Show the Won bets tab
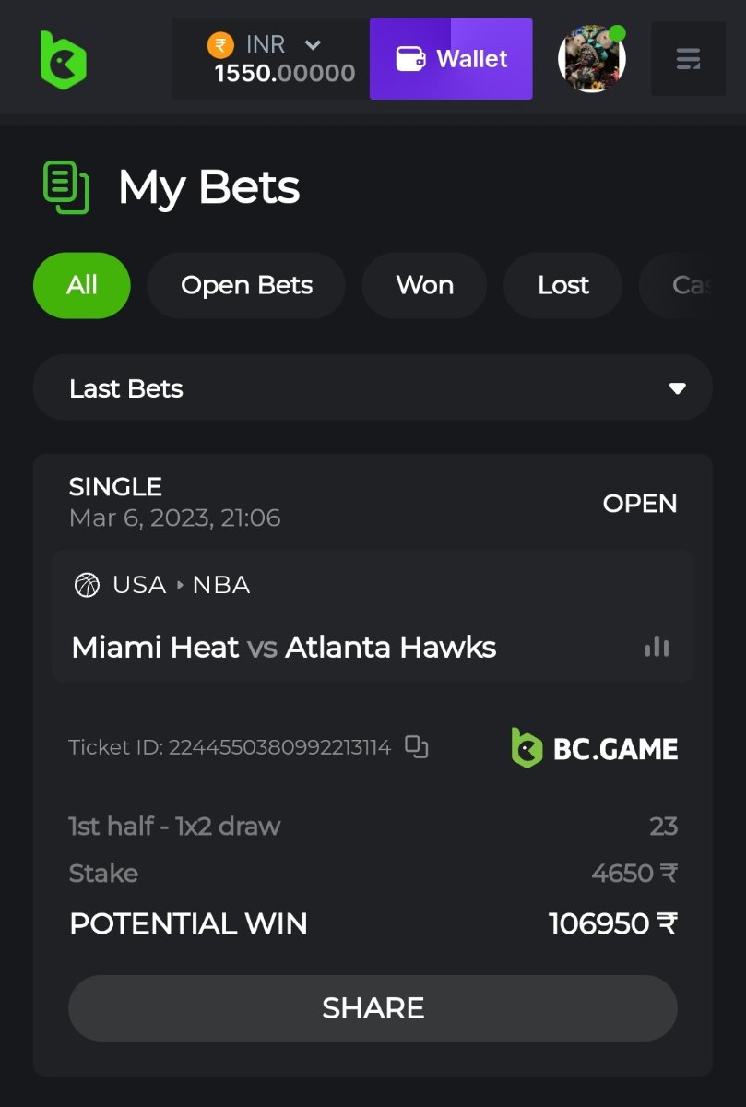Viewport: 746px width, 1107px height. [424, 286]
